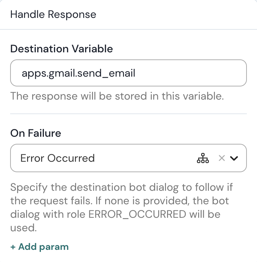Expand the On Failure dropdown chevron

click(234, 158)
